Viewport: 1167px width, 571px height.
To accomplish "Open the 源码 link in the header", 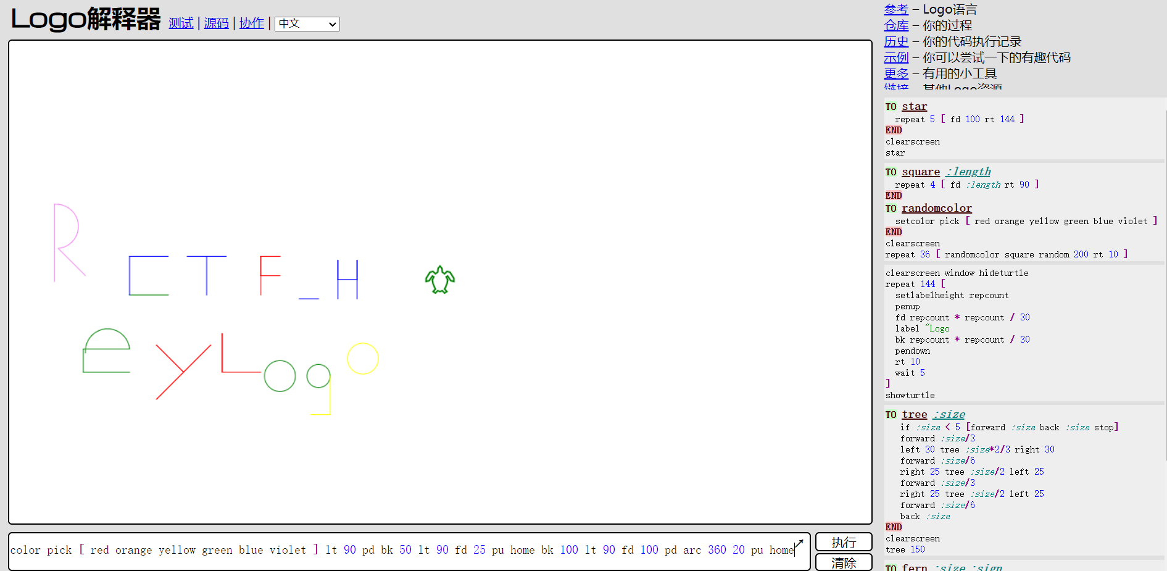I will coord(216,23).
